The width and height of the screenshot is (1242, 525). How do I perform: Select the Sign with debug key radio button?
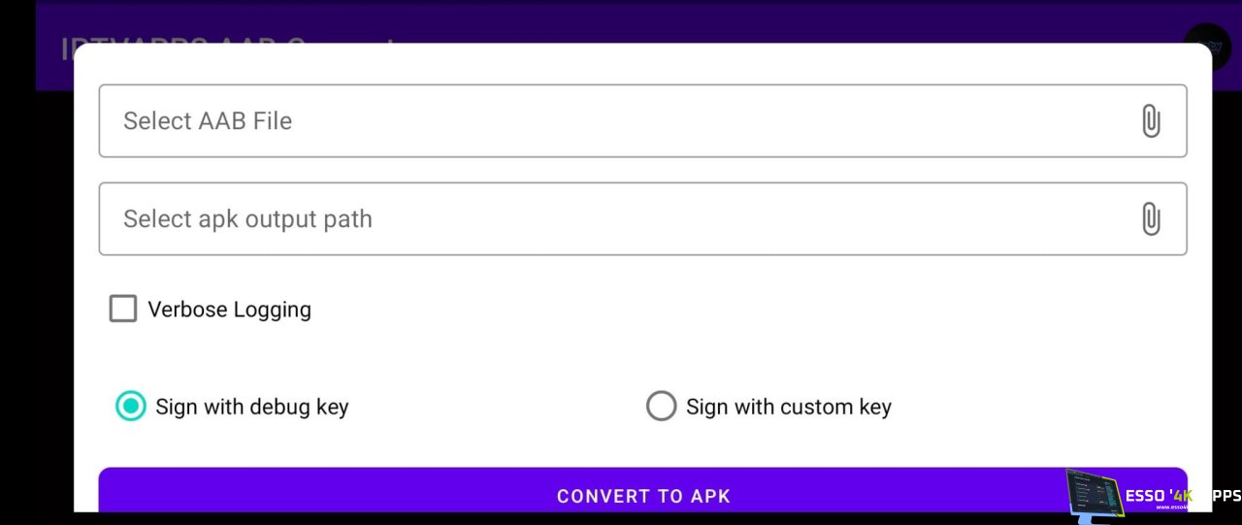click(x=131, y=406)
